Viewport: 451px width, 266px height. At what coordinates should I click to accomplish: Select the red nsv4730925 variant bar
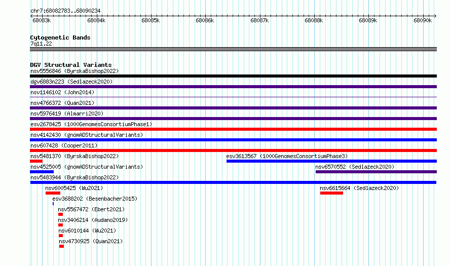tap(61, 246)
